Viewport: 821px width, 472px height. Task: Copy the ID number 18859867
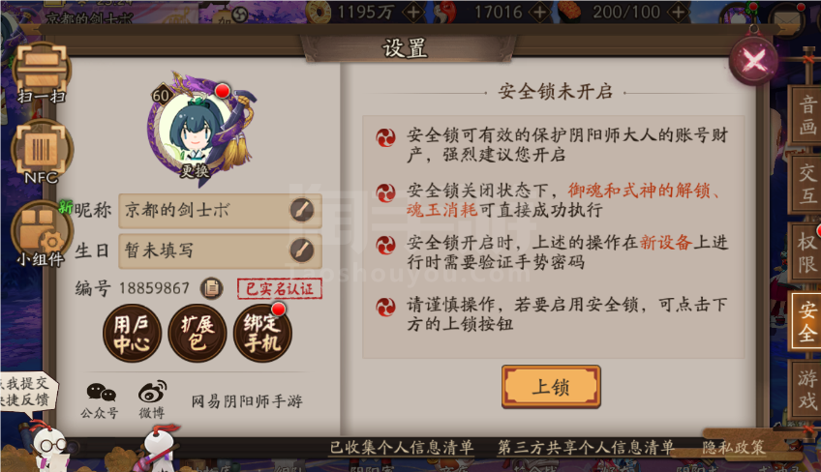pos(212,288)
